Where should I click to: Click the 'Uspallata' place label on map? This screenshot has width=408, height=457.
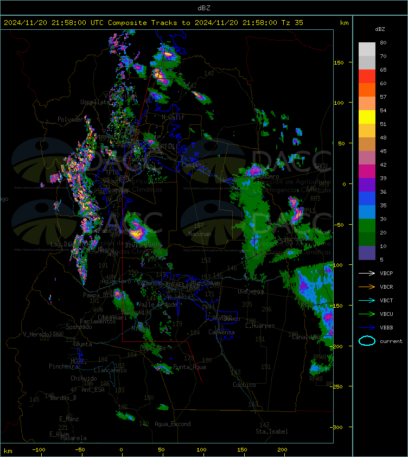coord(95,102)
